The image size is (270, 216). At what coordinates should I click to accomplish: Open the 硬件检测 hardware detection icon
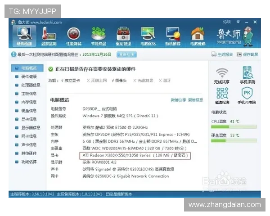coord(24,36)
